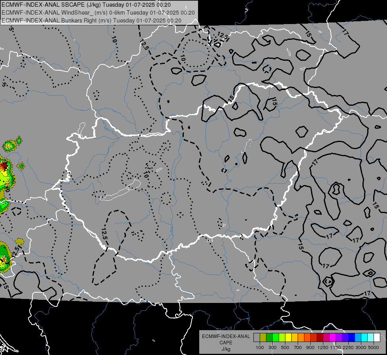Click the 5000 legend tick label
387x355 pixels.
pos(374,348)
